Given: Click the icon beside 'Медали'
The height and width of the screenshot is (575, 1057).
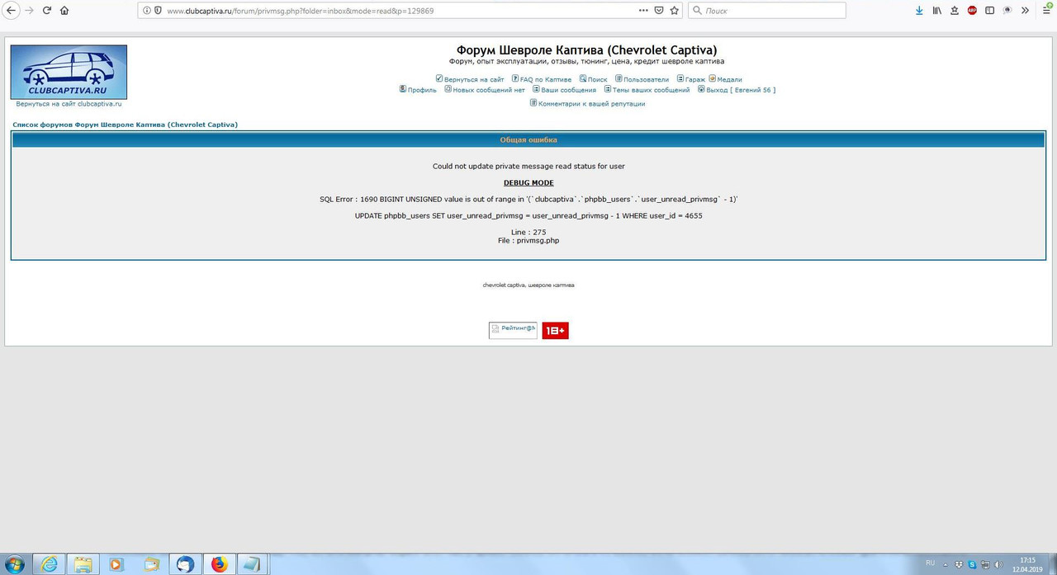Looking at the screenshot, I should coord(713,79).
